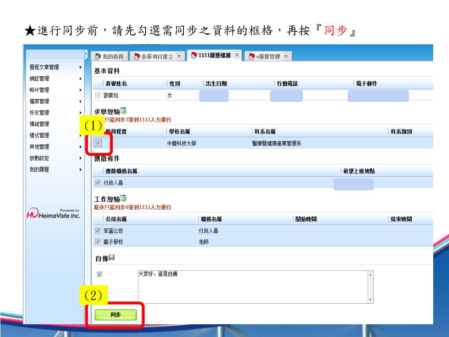Image resolution: width=449 pixels, height=337 pixels.
Task: Collapse the left sidebar panel arrow
Action: click(x=86, y=54)
